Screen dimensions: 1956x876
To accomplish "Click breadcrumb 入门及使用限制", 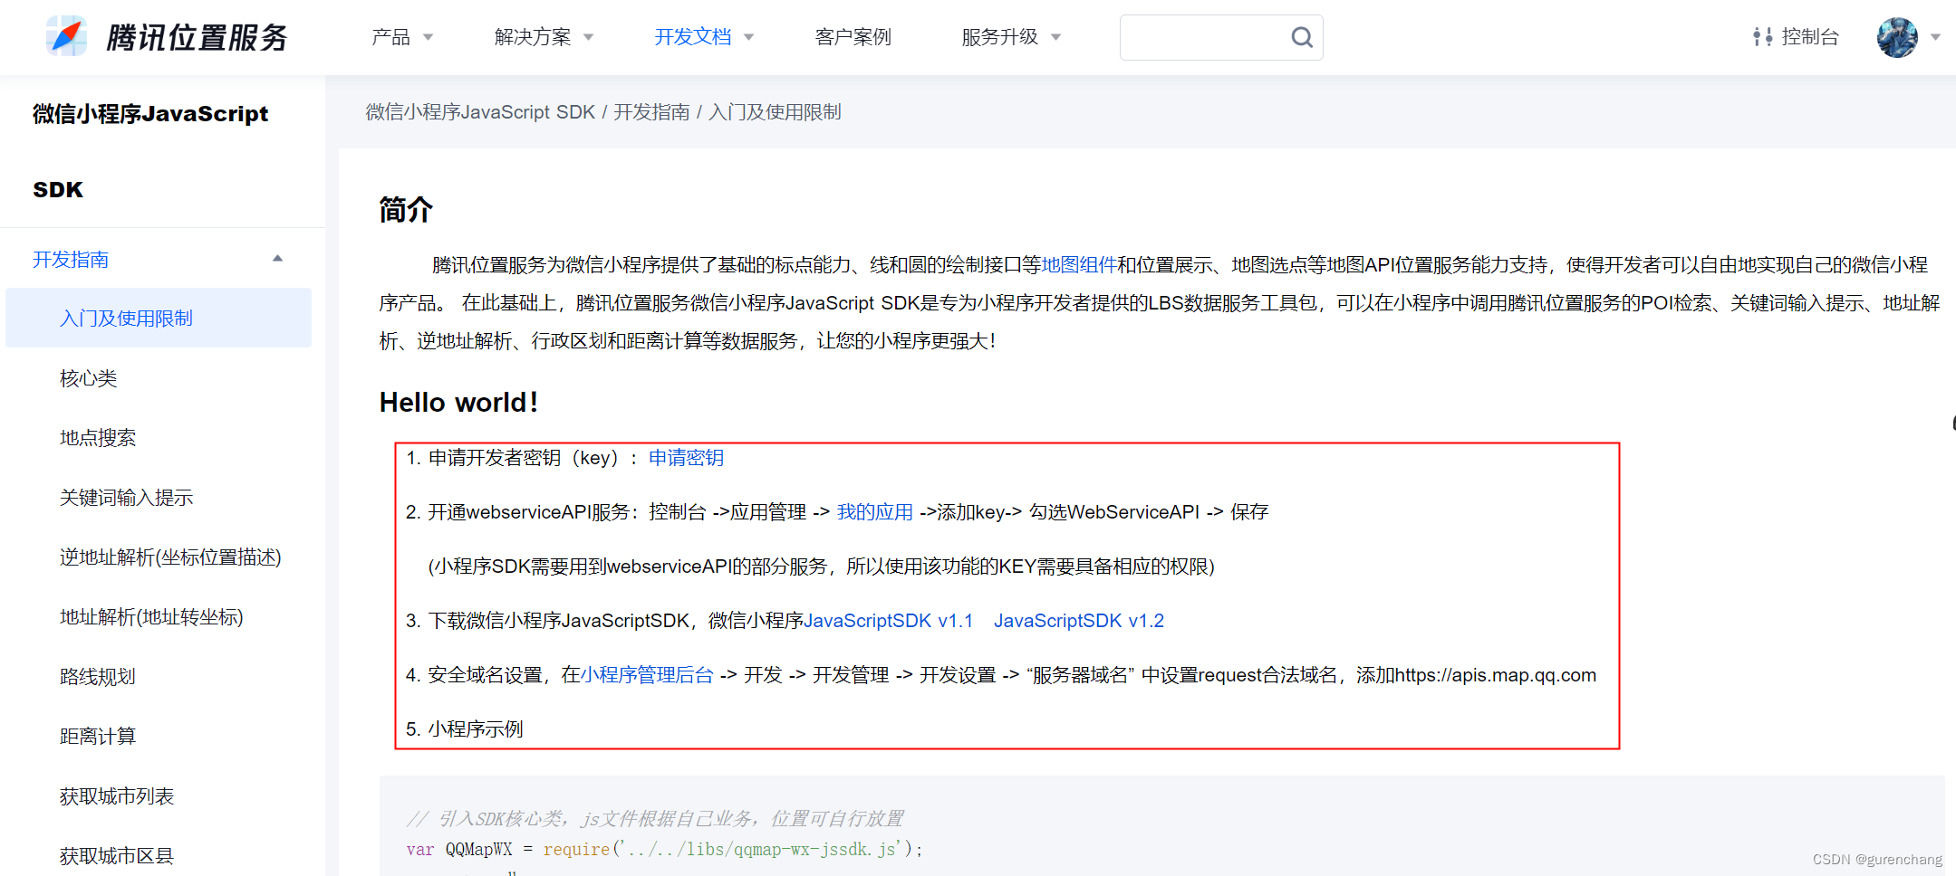I will click(775, 112).
